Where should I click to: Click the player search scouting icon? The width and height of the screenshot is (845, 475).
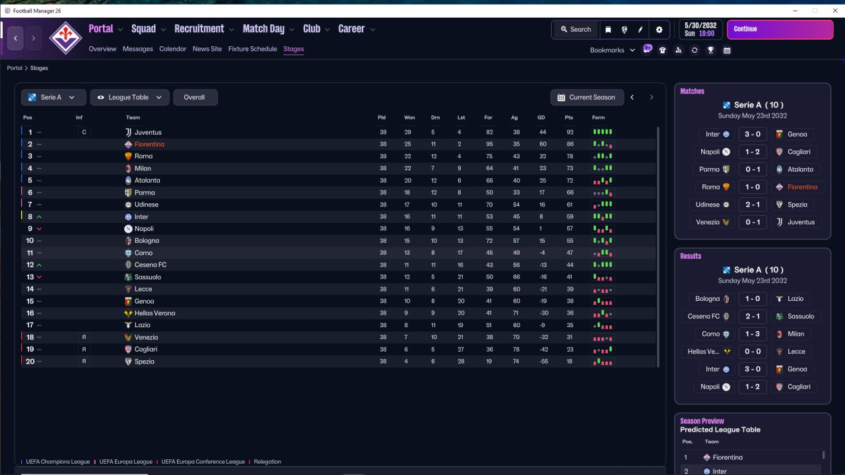pyautogui.click(x=679, y=50)
